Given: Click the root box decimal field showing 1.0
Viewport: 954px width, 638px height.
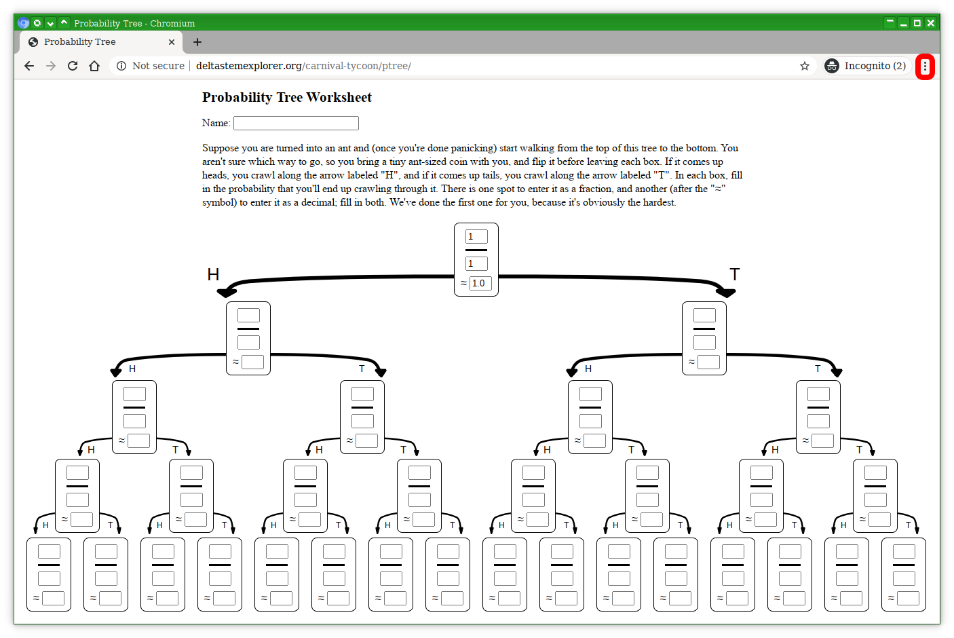Looking at the screenshot, I should coord(480,283).
